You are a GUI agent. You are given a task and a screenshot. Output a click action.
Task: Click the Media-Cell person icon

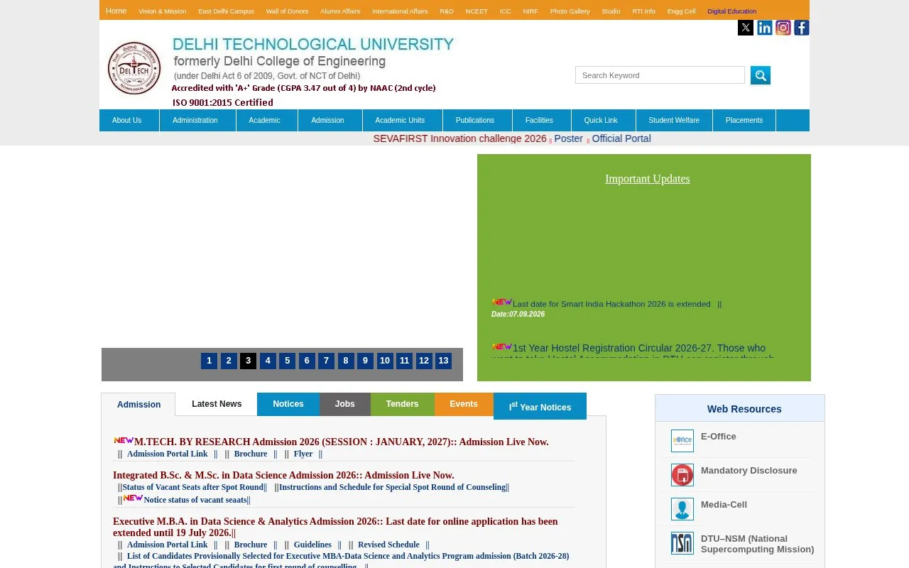coord(682,509)
